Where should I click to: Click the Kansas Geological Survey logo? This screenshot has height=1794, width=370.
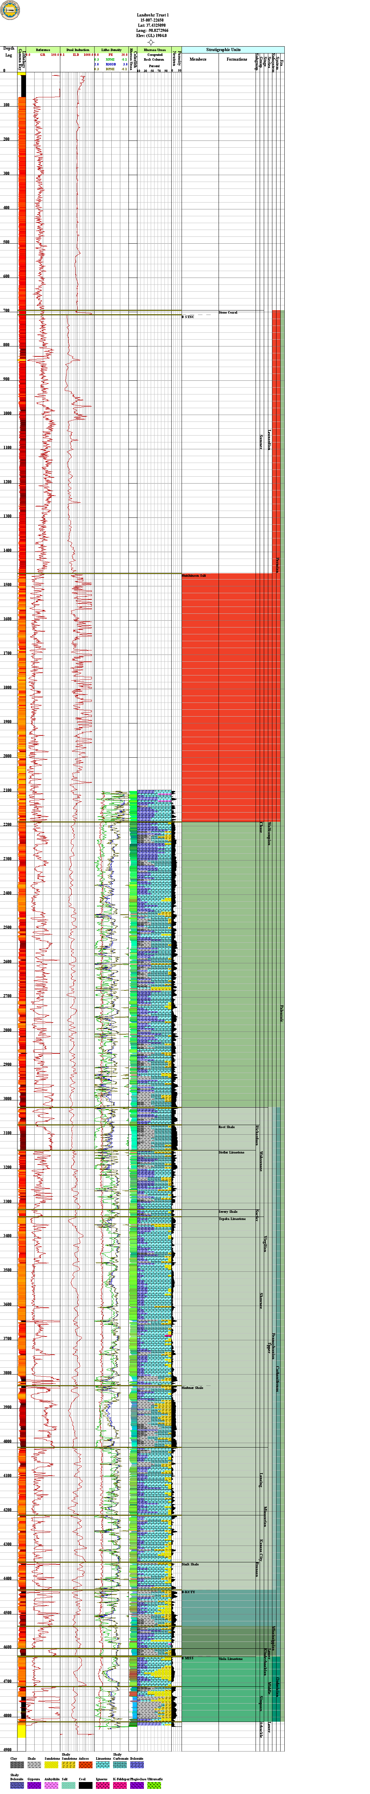coord(11,10)
